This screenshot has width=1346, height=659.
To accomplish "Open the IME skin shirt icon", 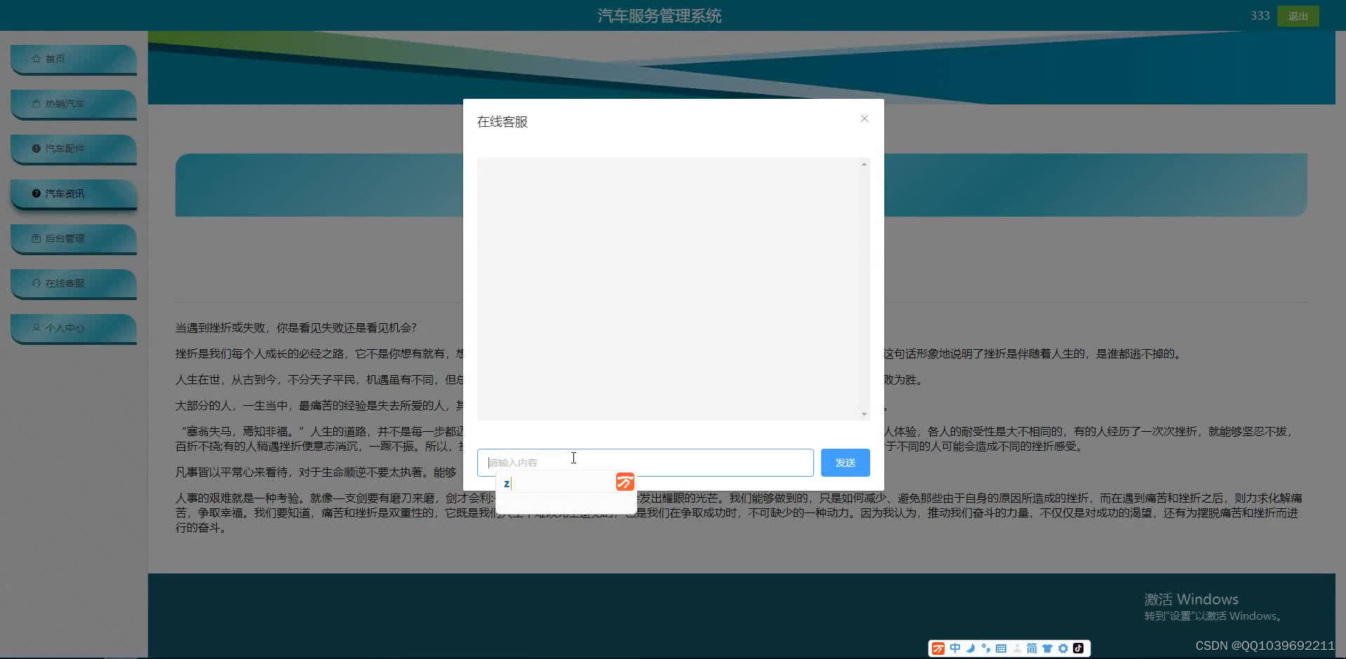I will click(x=1047, y=648).
